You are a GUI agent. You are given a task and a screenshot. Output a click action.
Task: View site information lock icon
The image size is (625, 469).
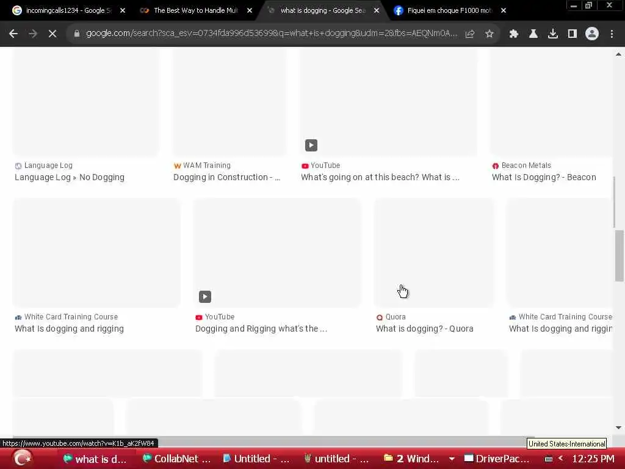pos(76,34)
